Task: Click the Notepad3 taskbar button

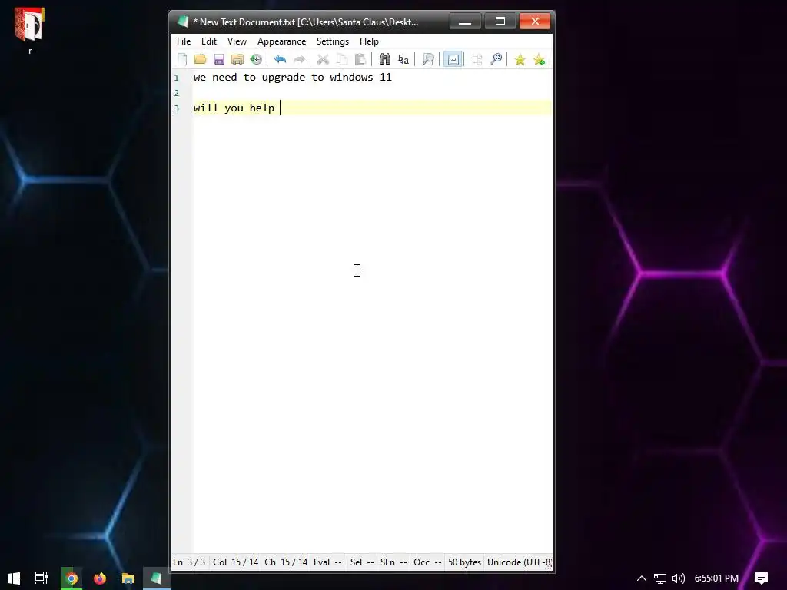Action: (x=157, y=578)
